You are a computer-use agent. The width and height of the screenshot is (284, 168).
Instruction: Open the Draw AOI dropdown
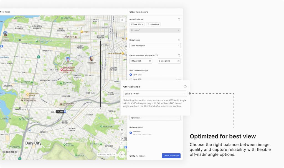[x=137, y=24]
